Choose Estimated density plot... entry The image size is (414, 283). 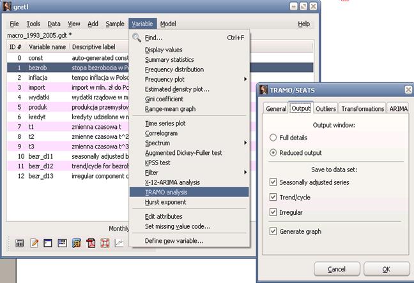(x=189, y=89)
